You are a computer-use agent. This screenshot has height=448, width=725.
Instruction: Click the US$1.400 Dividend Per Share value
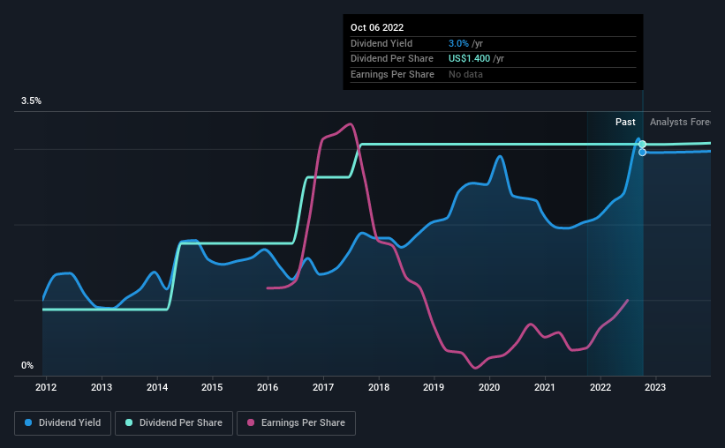(469, 59)
